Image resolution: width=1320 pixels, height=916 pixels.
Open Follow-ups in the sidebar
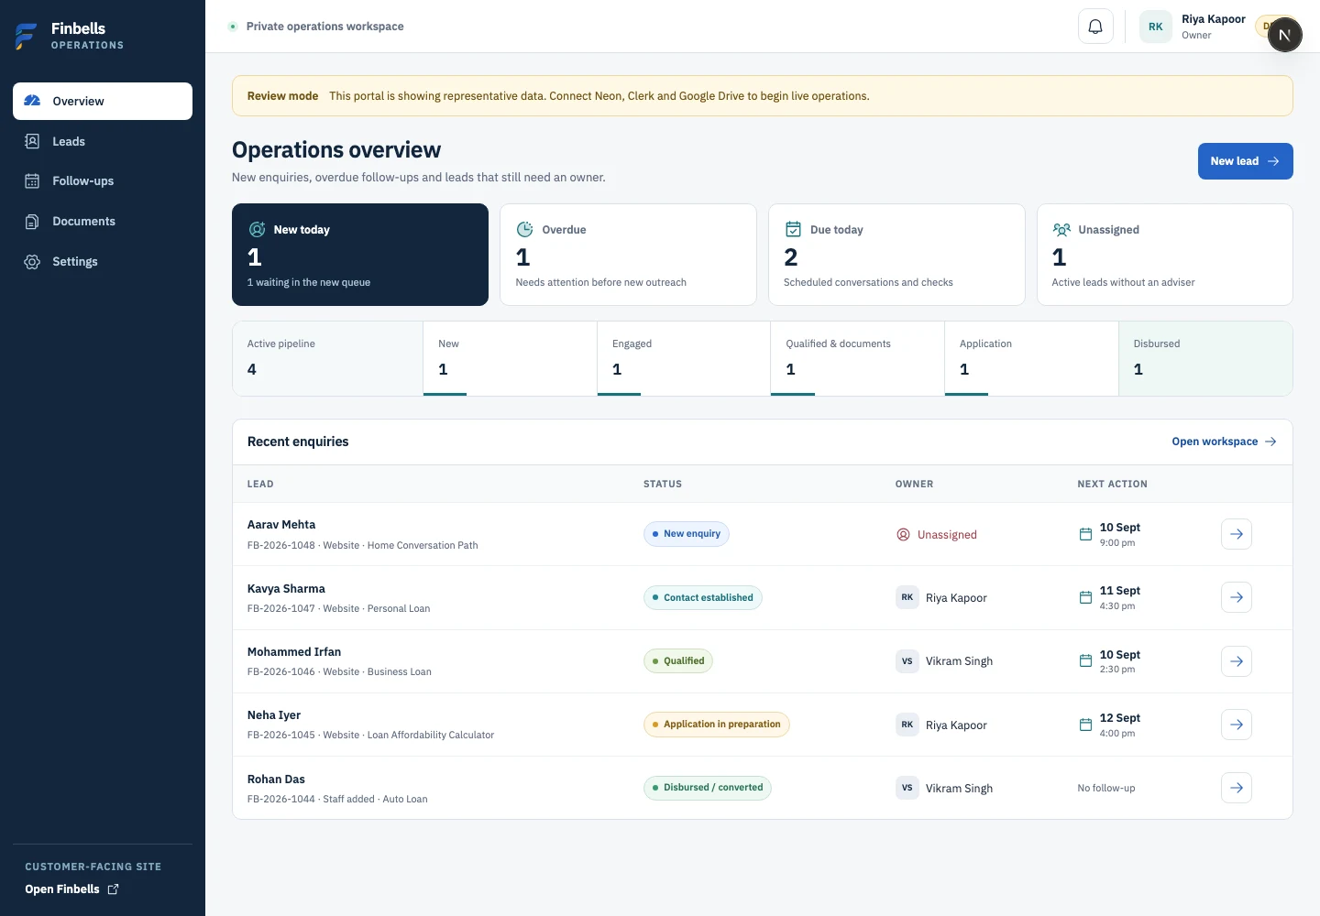tap(103, 181)
